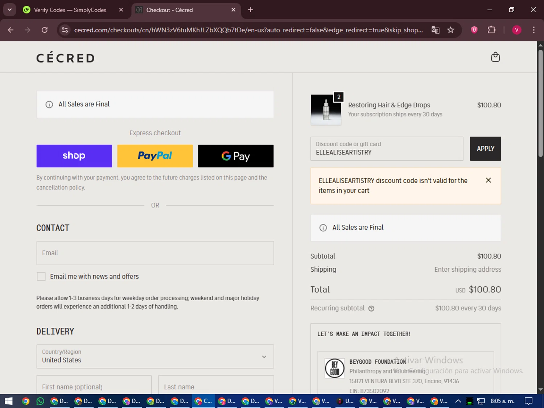Pay with PayPal button

pos(155,156)
